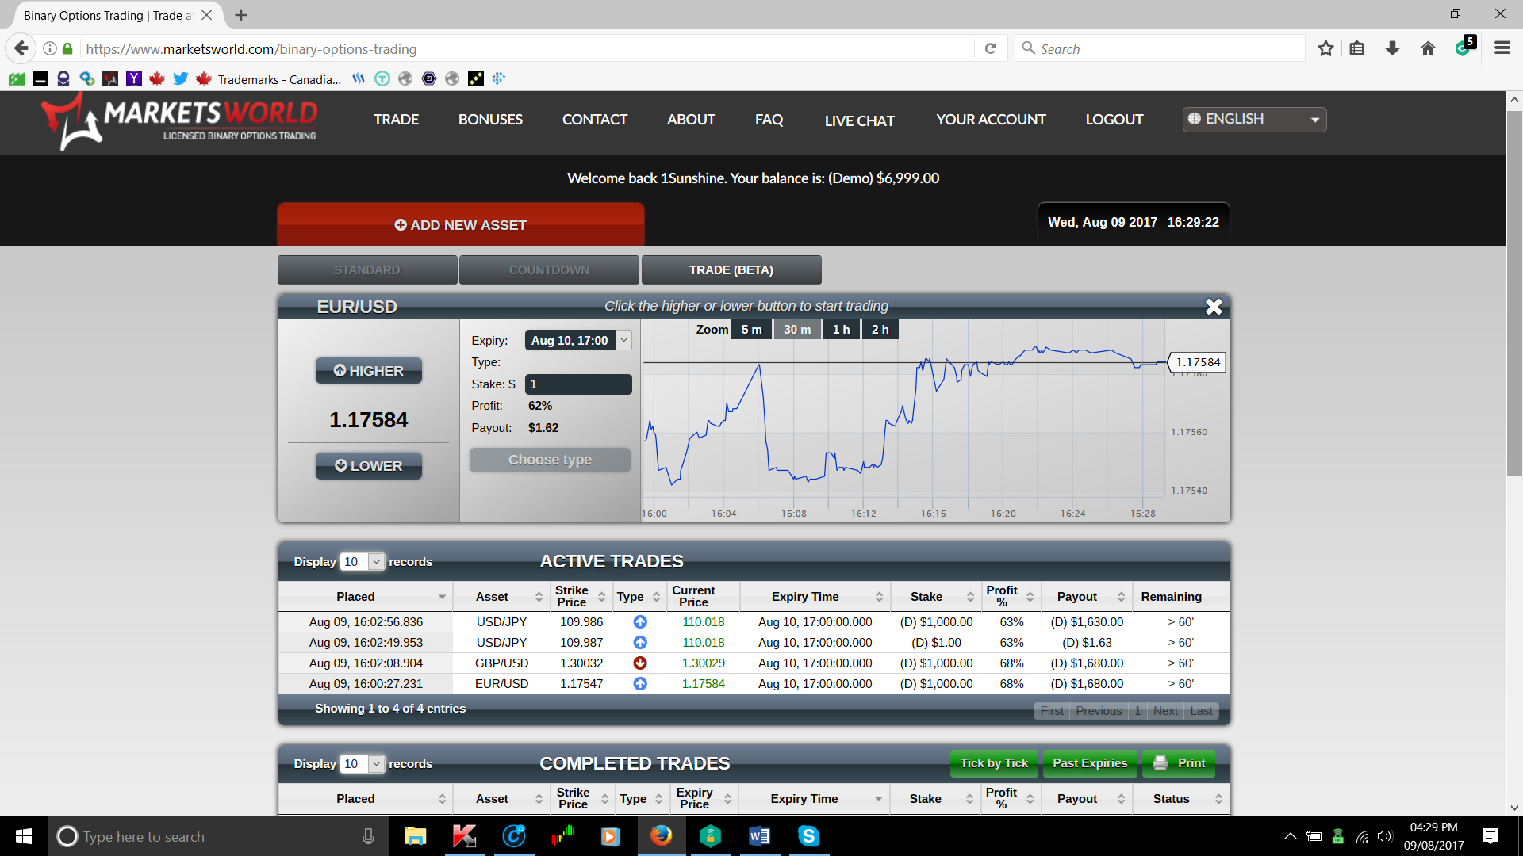Viewport: 1523px width, 856px height.
Task: Go to Previous page of Active Trades
Action: (1099, 711)
